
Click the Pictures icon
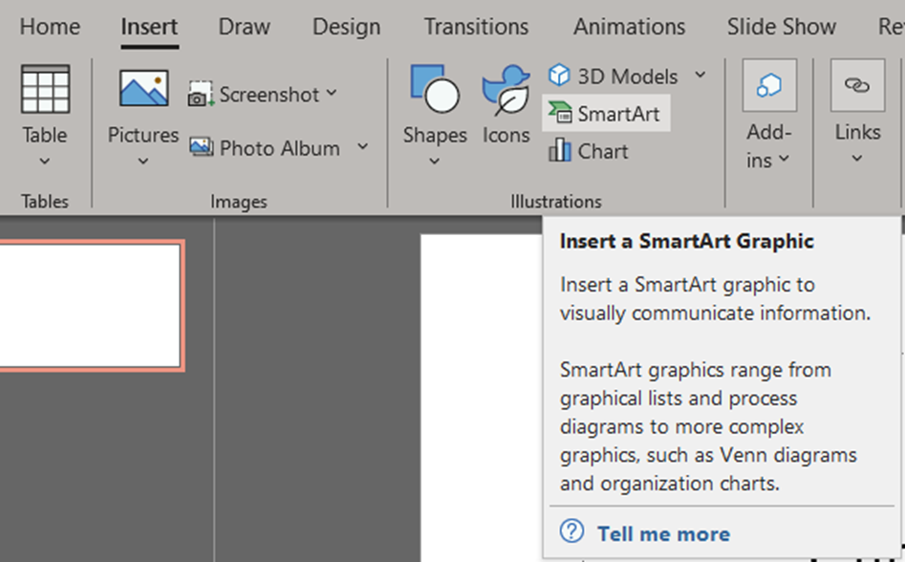pos(143,88)
